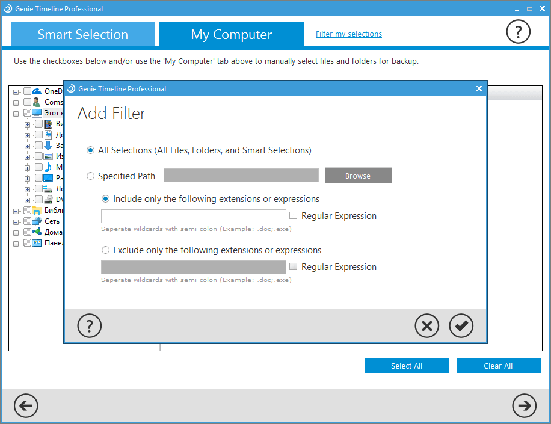Choose Exclude only the following extensions option
The width and height of the screenshot is (551, 424).
coord(105,250)
